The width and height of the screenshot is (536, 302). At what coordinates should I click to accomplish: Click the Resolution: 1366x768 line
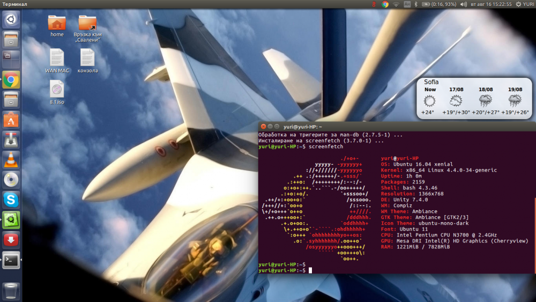412,194
